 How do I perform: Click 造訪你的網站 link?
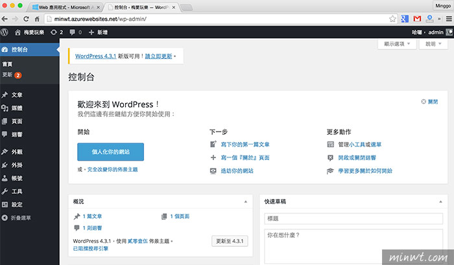coord(237,171)
